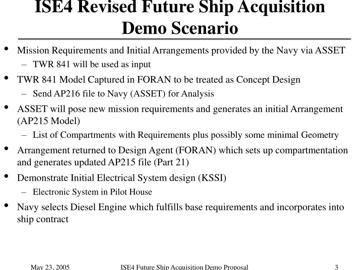
Task: Click 'Demonstrate Initial Electrical System design (KSSI)'
Action: pos(122,178)
